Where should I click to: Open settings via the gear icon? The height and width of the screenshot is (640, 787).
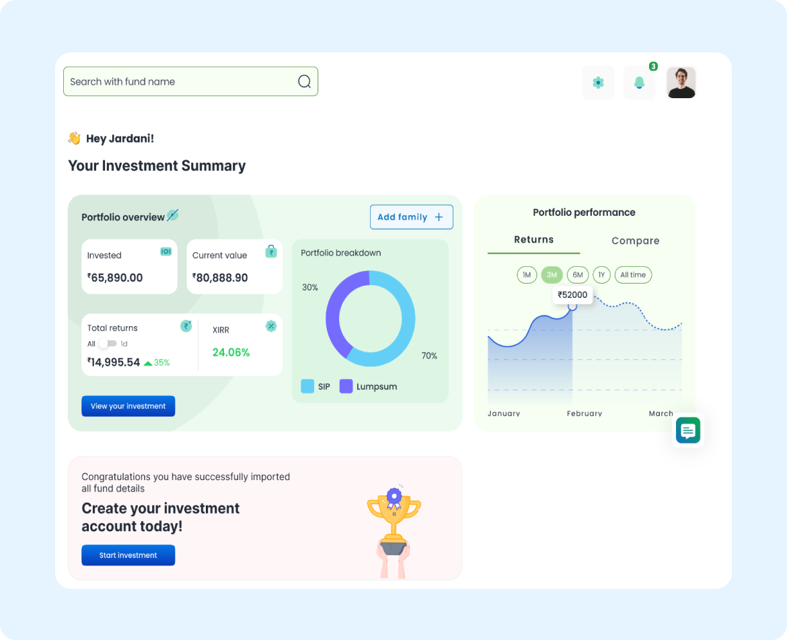click(x=598, y=83)
